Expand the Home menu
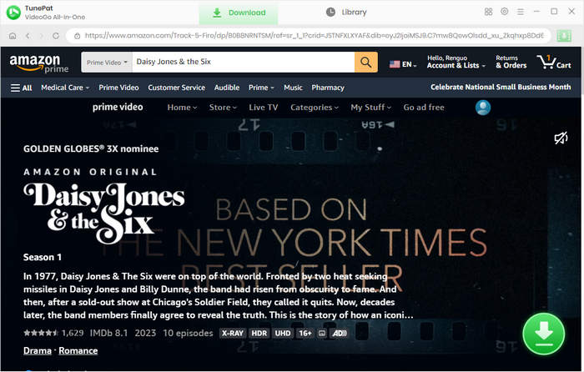The height and width of the screenshot is (372, 584). [x=182, y=108]
